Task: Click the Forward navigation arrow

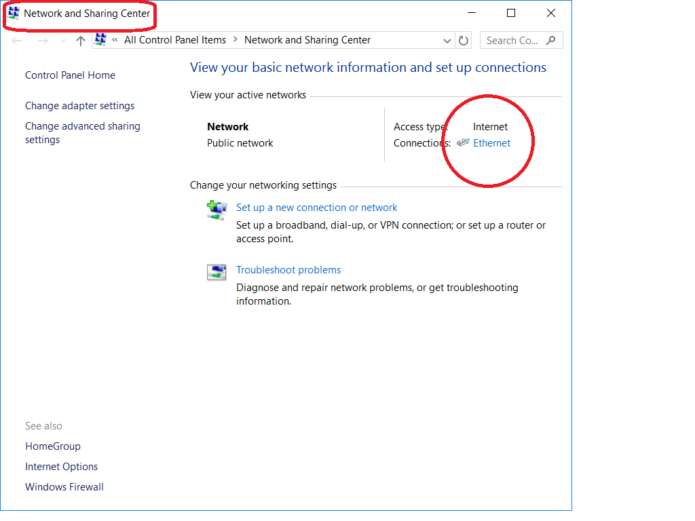Action: 43,41
